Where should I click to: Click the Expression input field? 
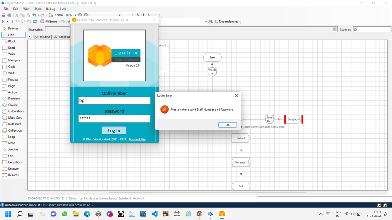pyautogui.click(x=191, y=29)
